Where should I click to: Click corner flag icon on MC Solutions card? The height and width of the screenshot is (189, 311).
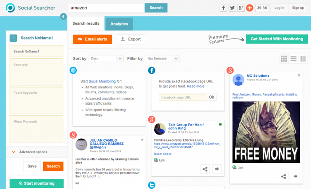point(299,75)
